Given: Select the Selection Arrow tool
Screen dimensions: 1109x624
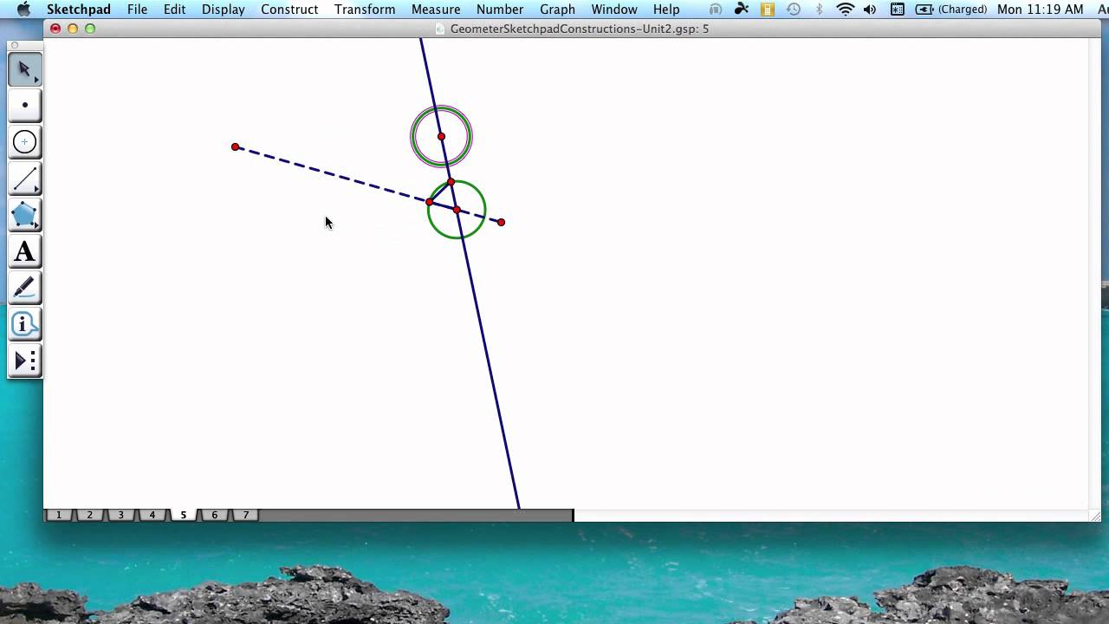Looking at the screenshot, I should [x=25, y=69].
